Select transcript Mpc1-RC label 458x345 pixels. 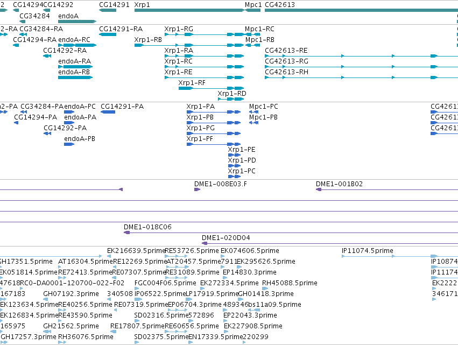[259, 29]
